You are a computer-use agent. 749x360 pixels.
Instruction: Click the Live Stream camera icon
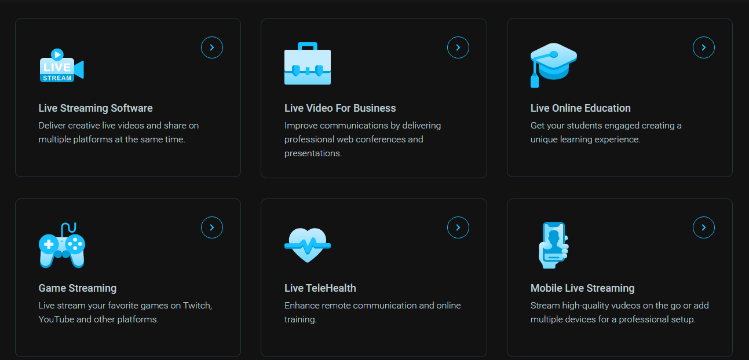(61, 65)
